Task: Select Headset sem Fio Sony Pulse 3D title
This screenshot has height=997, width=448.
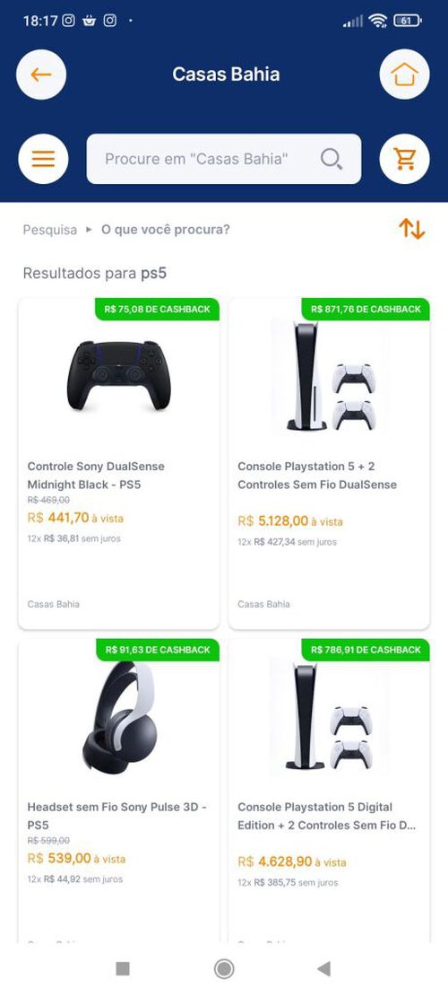Action: [116, 817]
